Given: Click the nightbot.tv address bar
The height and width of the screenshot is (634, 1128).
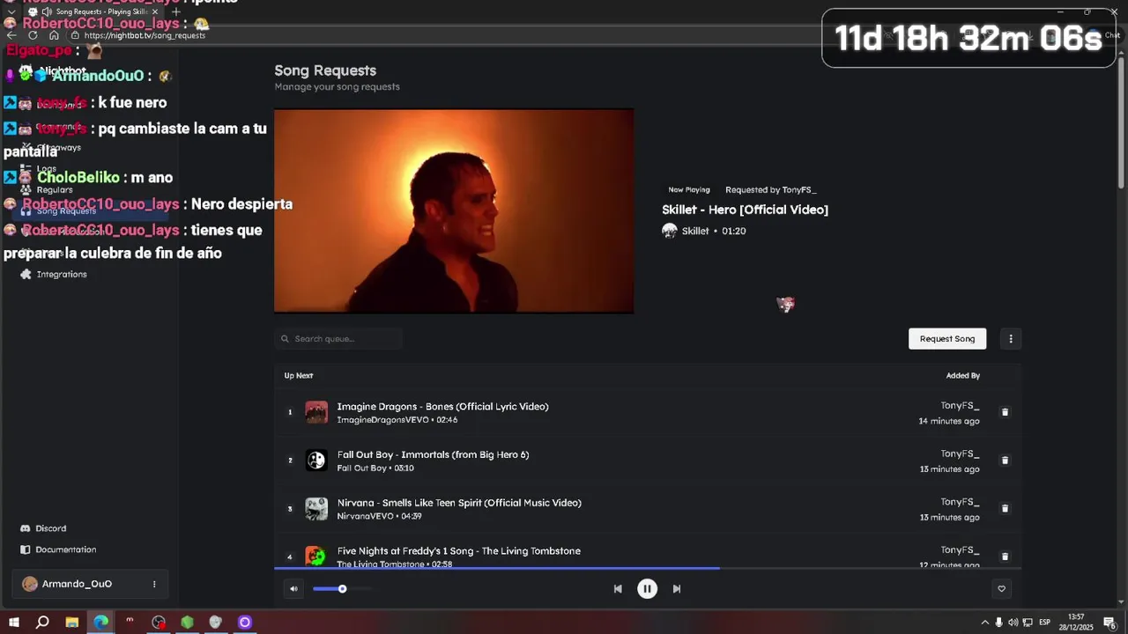Looking at the screenshot, I should [145, 35].
